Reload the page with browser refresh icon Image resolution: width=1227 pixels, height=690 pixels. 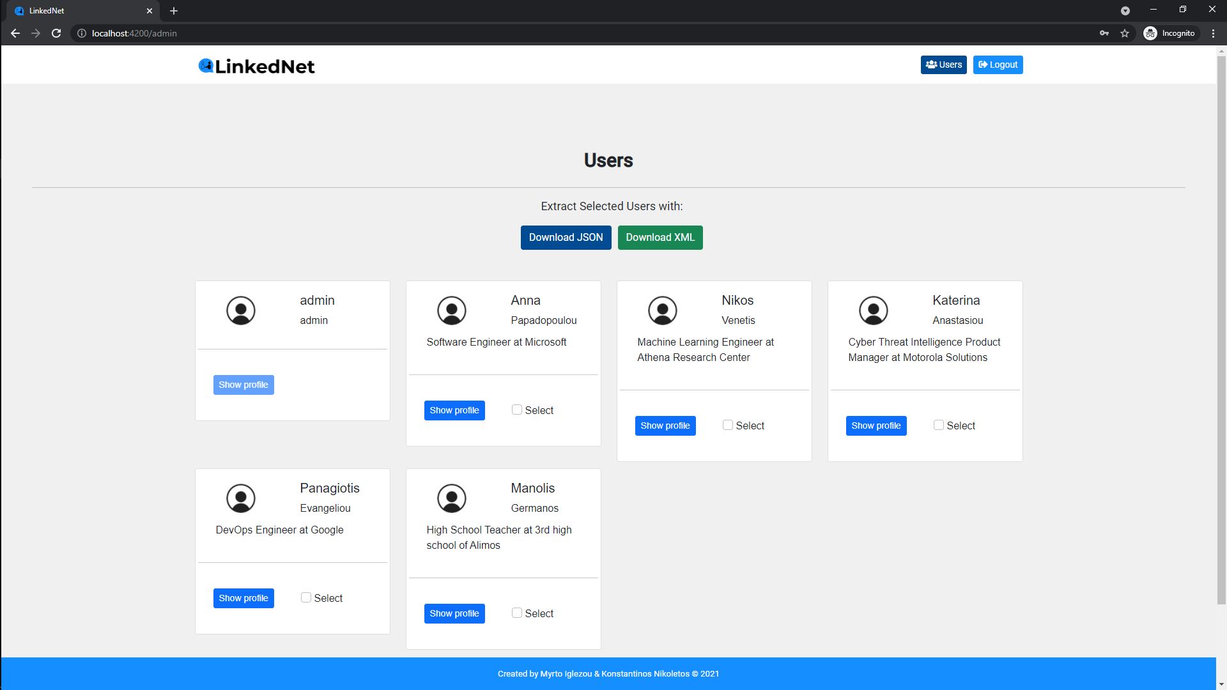56,33
